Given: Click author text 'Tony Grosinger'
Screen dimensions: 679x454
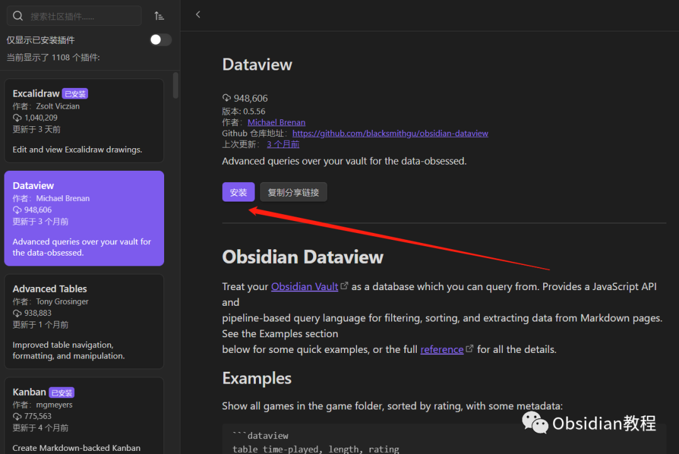Looking at the screenshot, I should (62, 301).
